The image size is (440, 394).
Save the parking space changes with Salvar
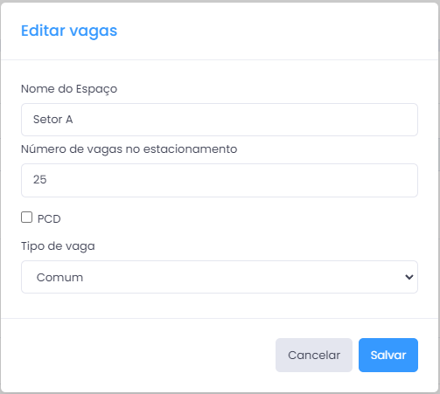388,355
